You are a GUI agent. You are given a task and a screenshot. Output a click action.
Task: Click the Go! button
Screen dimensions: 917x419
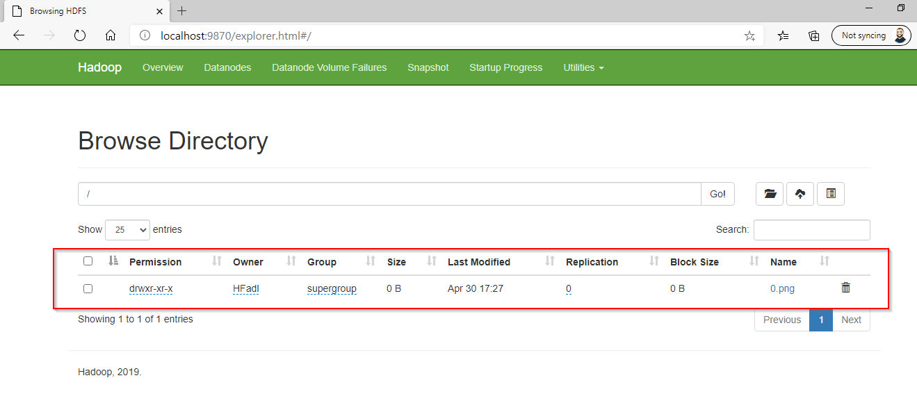[x=717, y=194]
